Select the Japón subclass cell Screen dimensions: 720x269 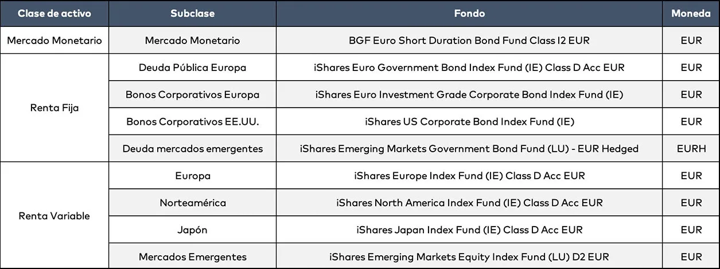pos(192,230)
